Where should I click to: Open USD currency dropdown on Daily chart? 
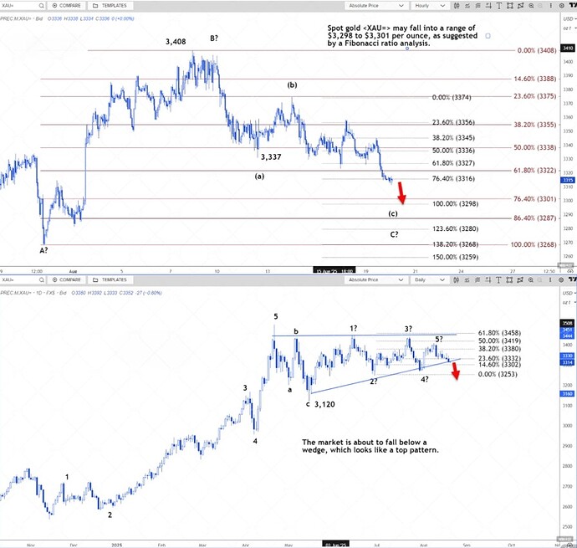tap(568, 293)
